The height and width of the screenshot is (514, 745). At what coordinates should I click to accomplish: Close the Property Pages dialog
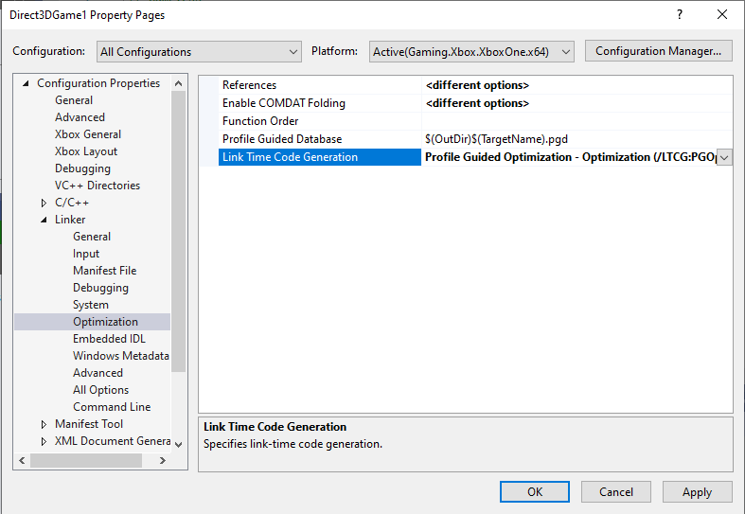(x=722, y=15)
